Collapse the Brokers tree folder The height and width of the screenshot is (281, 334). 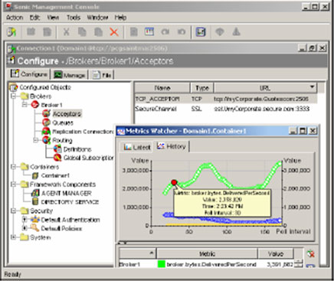14,96
